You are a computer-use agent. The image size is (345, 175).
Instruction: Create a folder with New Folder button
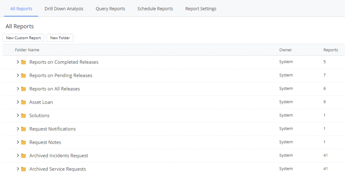click(x=60, y=38)
